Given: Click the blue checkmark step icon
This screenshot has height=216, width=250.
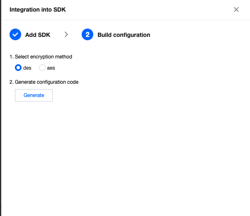Looking at the screenshot, I should (15, 35).
